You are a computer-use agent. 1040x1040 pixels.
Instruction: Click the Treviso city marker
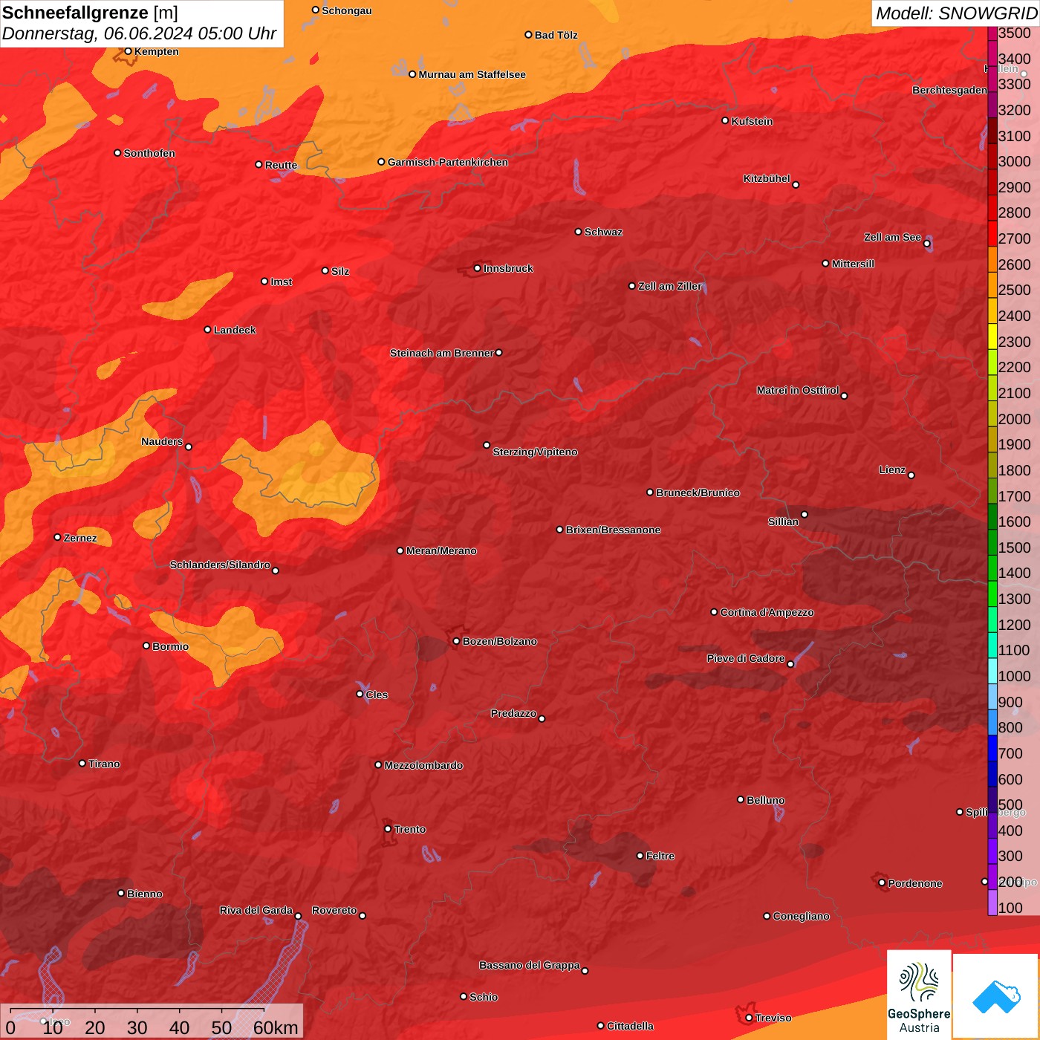(749, 1018)
